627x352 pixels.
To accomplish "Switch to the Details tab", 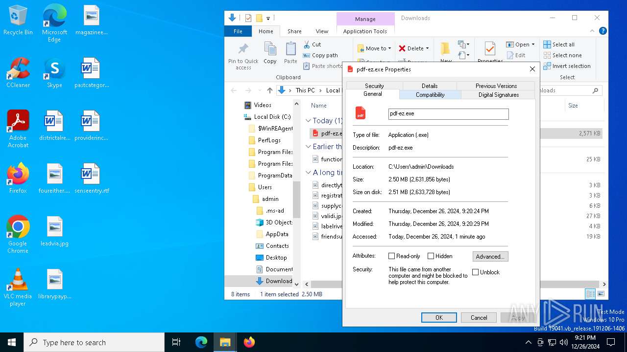I will pyautogui.click(x=430, y=86).
